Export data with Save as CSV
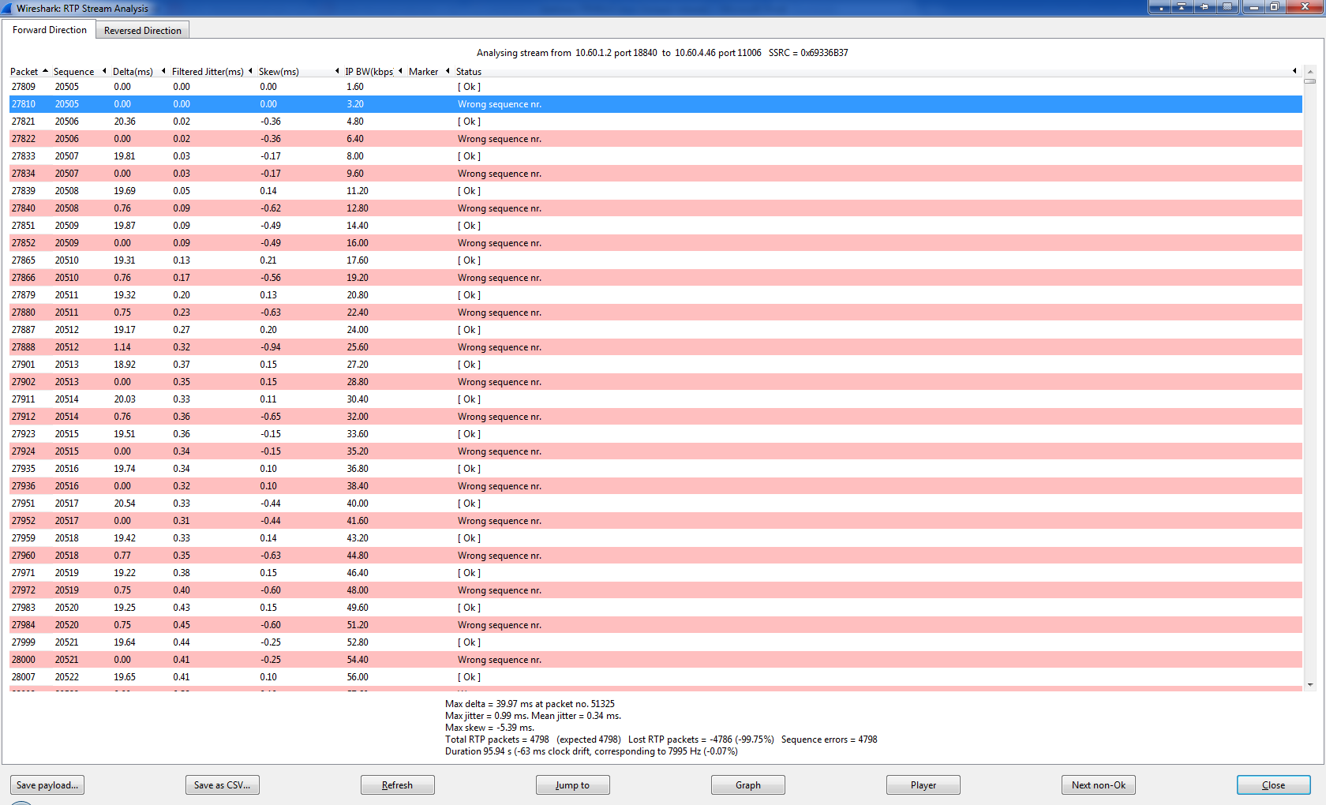Screen dimensions: 1326x805 [222, 785]
